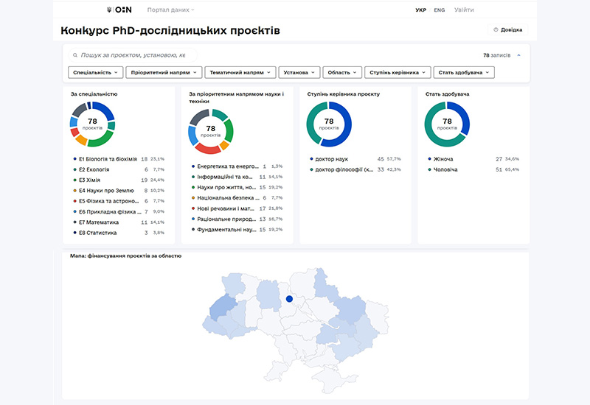
Task: Select the Е1 Біологія та біохімія legend row
Action: point(119,159)
